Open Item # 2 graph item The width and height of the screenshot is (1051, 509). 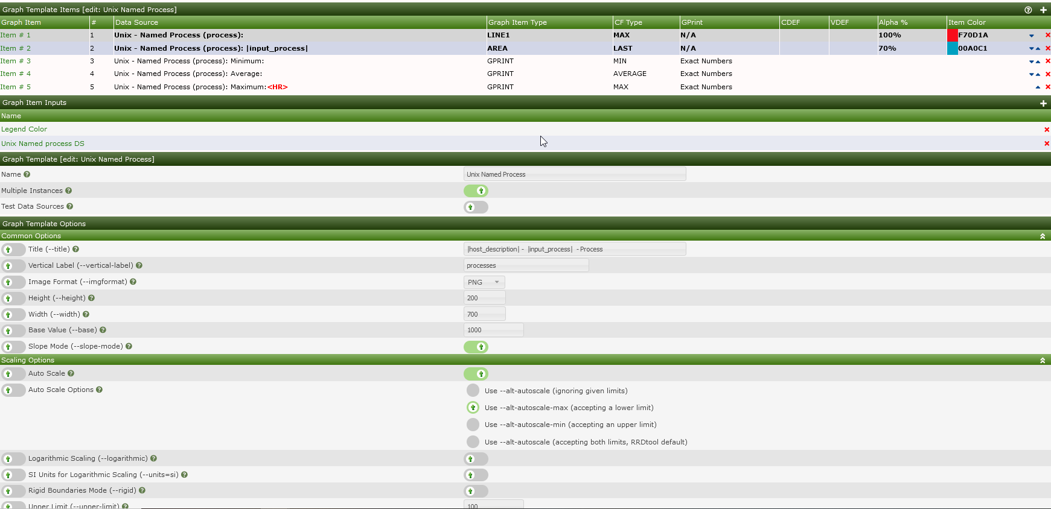click(16, 48)
